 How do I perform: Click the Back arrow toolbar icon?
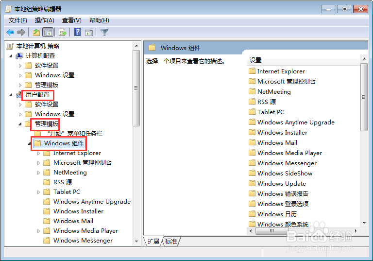[10, 32]
